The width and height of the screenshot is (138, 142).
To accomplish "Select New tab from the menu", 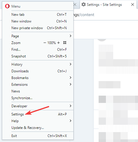I will coord(38,15).
